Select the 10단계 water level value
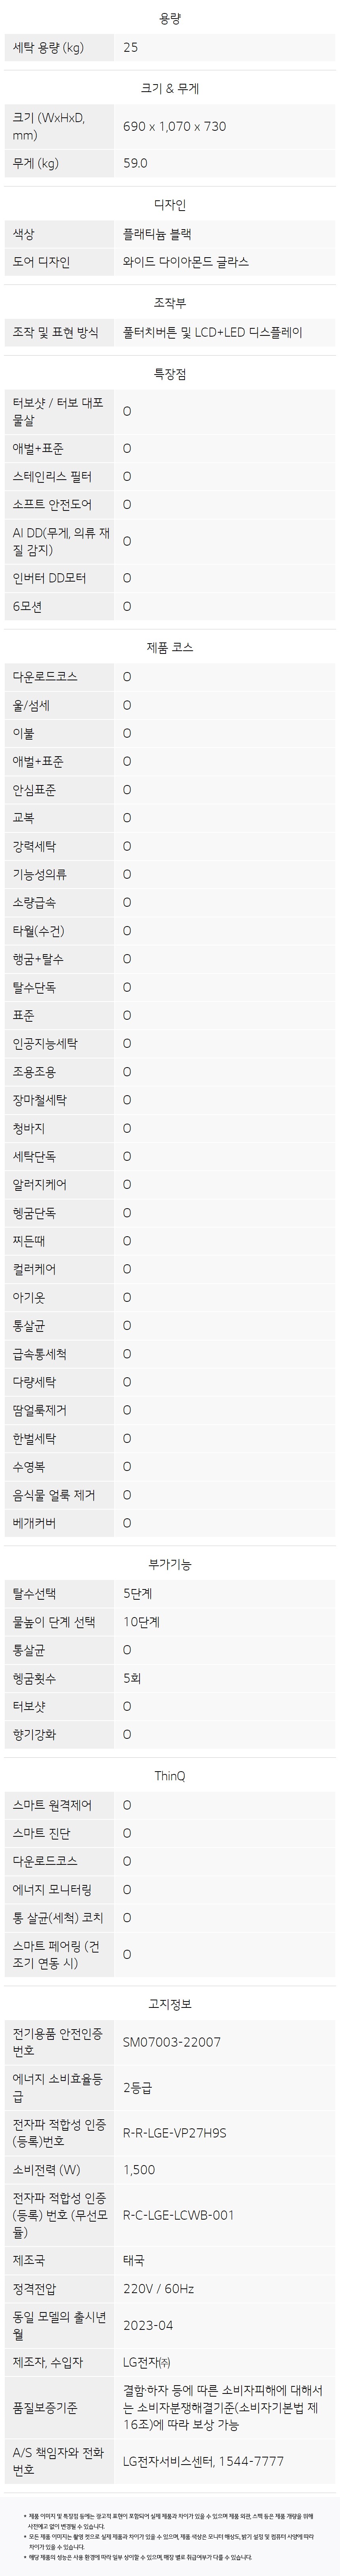The width and height of the screenshot is (340, 2576). click(x=141, y=1622)
